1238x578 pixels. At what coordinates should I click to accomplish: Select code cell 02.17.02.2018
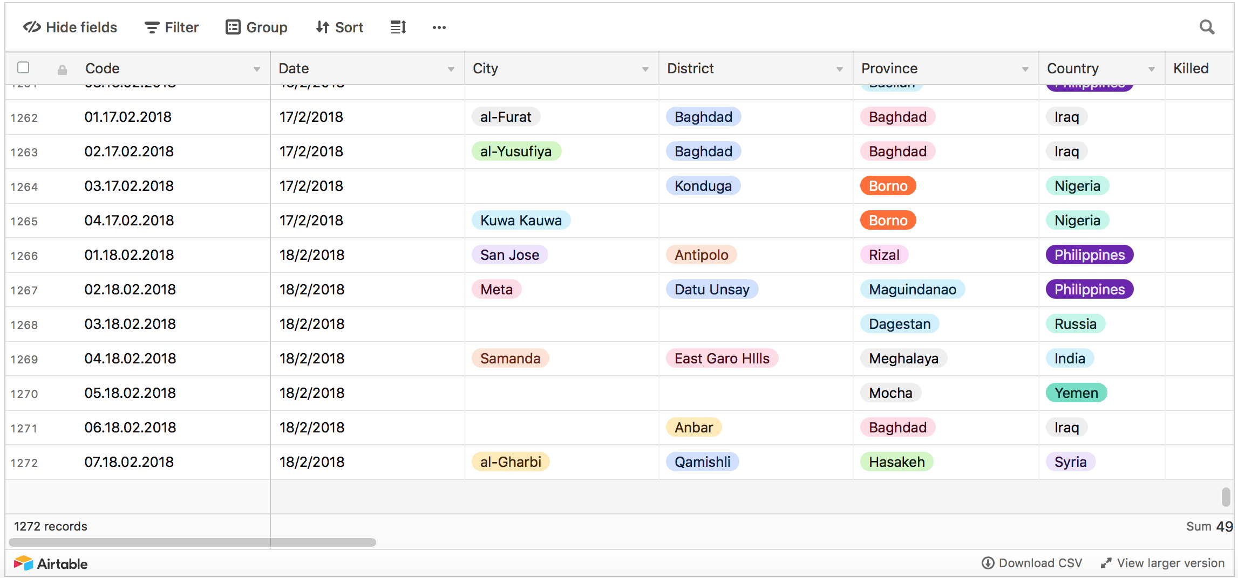(129, 152)
